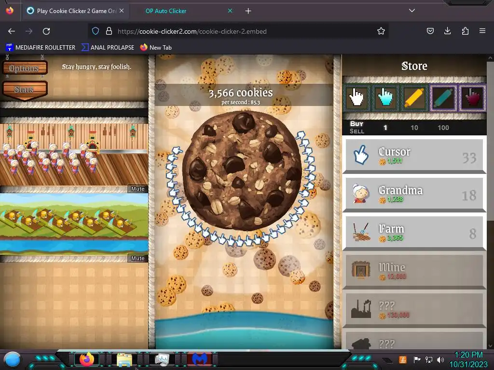The image size is (494, 370).
Task: Set purchase quantity to 100
Action: 443,128
